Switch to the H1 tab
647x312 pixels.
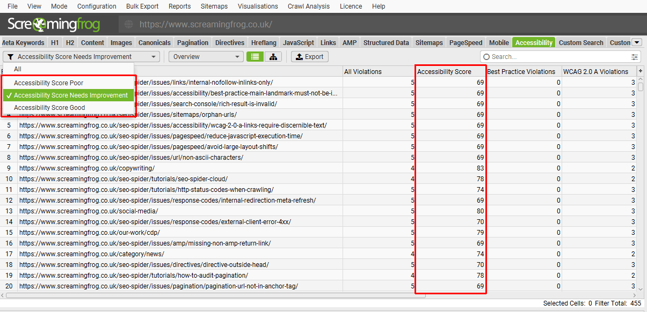pos(55,43)
